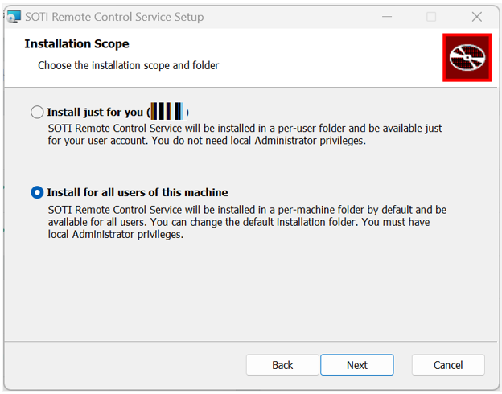Click "Choose the installation scope and folder" subtitle
The image size is (502, 394).
129,65
